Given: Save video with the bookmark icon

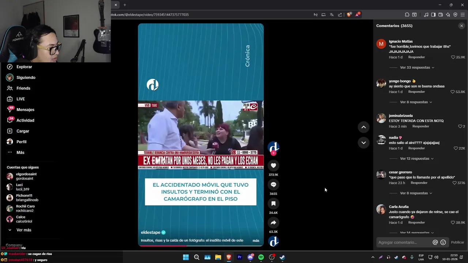Looking at the screenshot, I should click(x=273, y=203).
